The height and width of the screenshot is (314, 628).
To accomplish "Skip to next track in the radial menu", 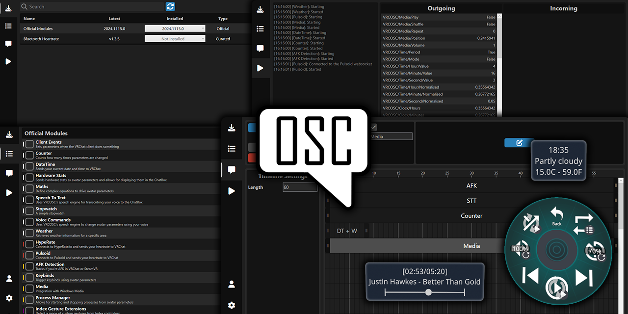I will tap(583, 278).
